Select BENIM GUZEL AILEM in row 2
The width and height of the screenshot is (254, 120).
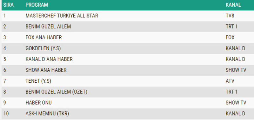48,27
